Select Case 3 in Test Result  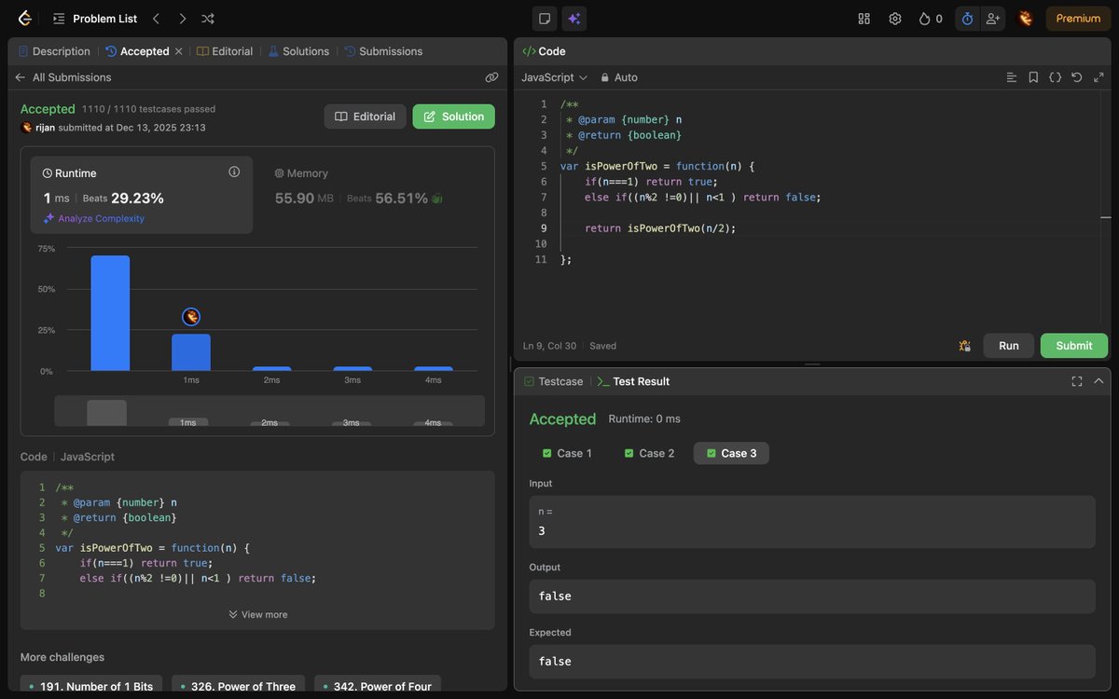731,453
